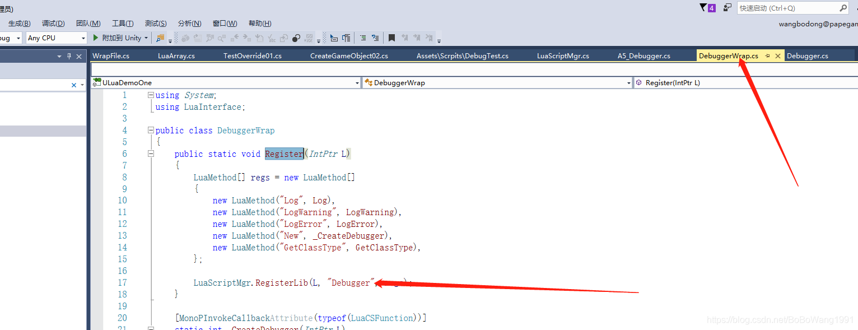Screen dimensions: 858x330
Task: Click _CreateDebugger on line 13
Action: tap(349, 236)
